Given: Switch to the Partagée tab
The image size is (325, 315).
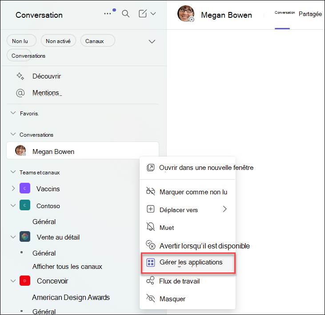Looking at the screenshot, I should point(310,14).
